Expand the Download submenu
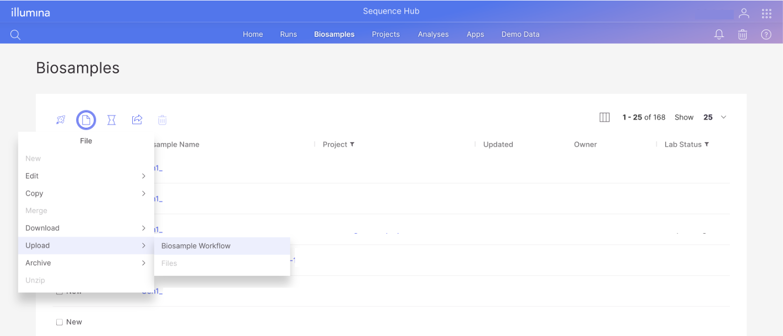The width and height of the screenshot is (783, 336). [86, 228]
